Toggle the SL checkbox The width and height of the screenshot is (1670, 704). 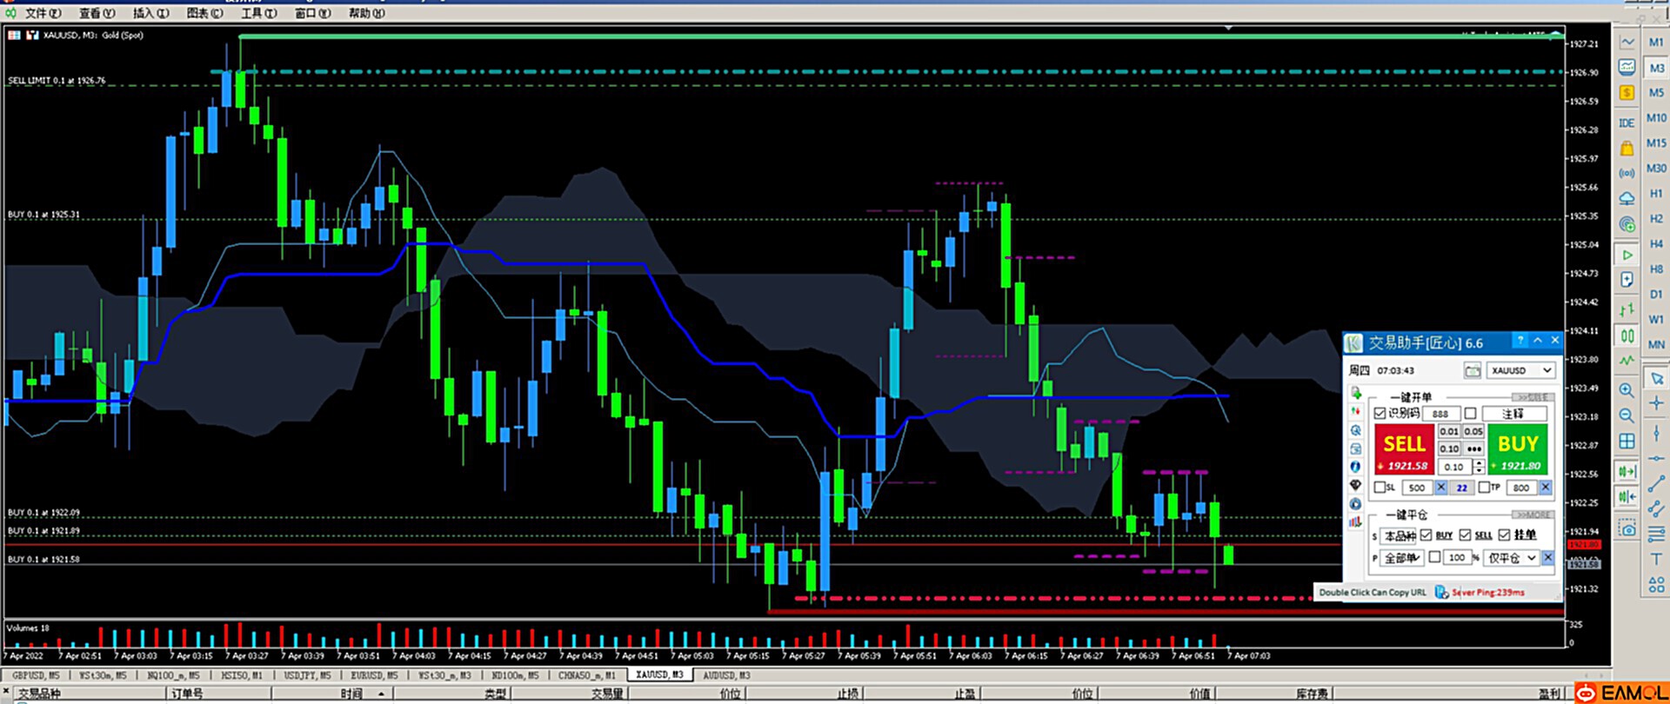(x=1379, y=488)
